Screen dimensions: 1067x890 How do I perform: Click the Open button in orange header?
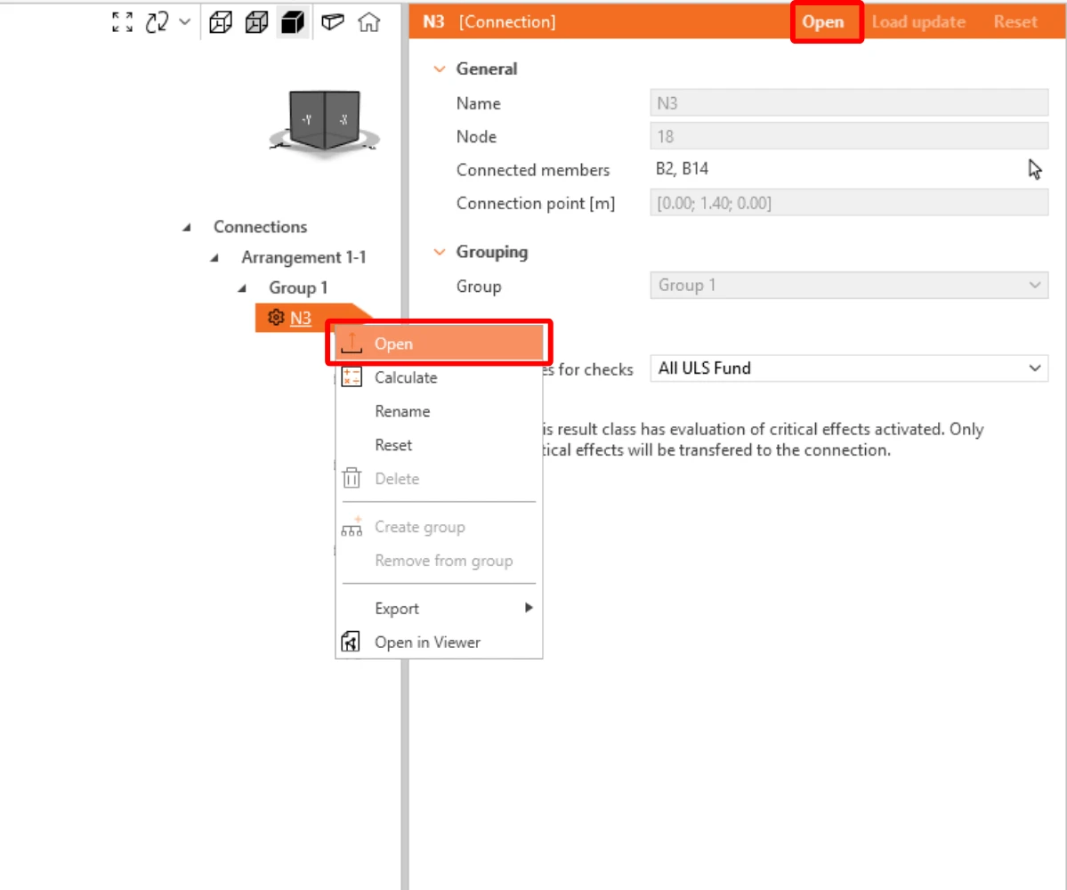tap(823, 22)
